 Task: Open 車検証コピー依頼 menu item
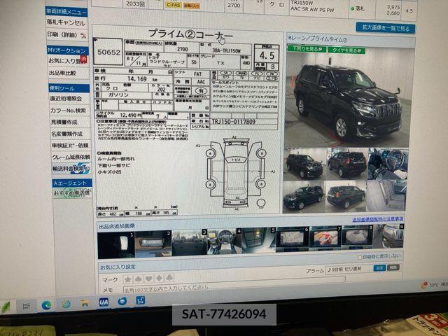(x=70, y=146)
